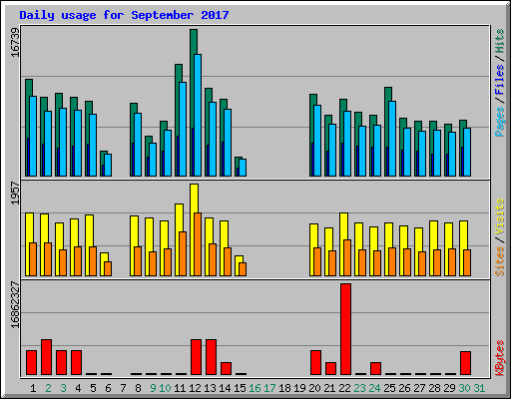Click the 16862327 KBytes axis value
511x399 pixels.
tap(15, 304)
